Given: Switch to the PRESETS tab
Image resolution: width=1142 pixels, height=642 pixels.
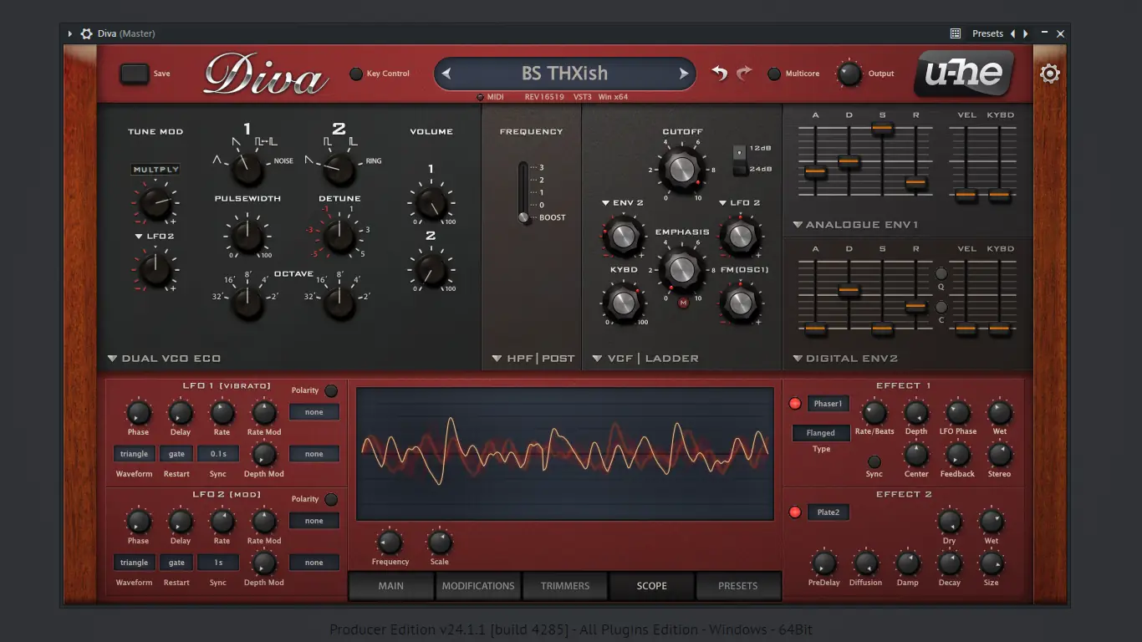Looking at the screenshot, I should click(x=738, y=586).
